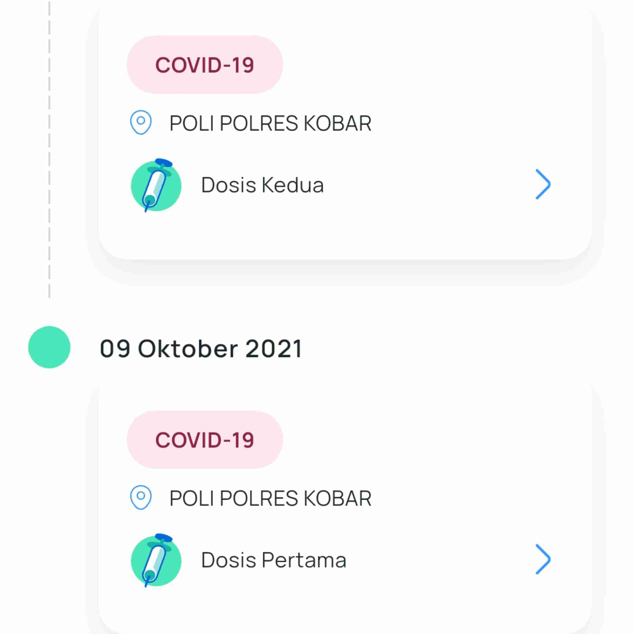Click location pin icon in Dosis Kedua card
This screenshot has height=634, width=634.
[x=141, y=122]
